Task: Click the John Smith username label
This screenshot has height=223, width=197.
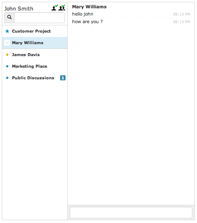Action: point(18,9)
